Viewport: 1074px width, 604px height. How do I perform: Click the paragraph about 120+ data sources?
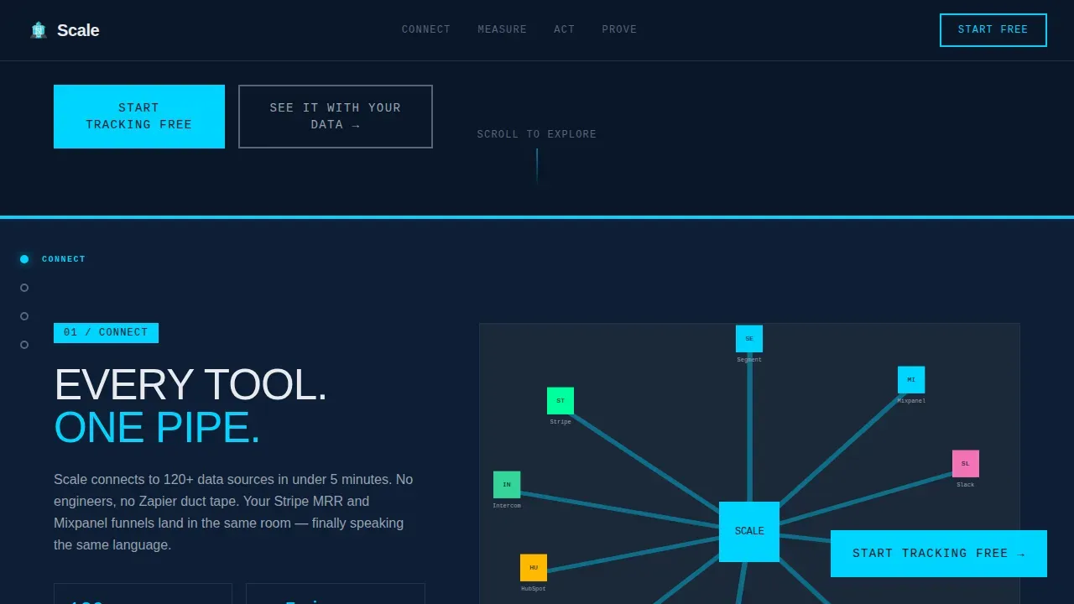[235, 513]
